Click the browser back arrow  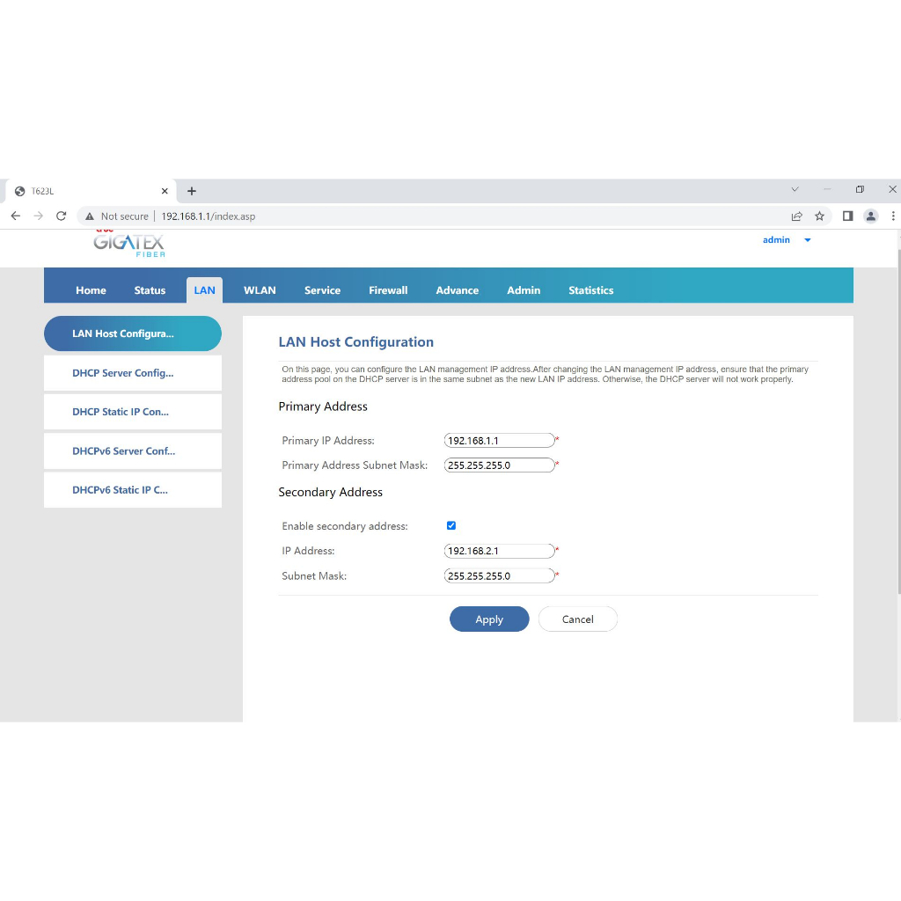click(16, 216)
